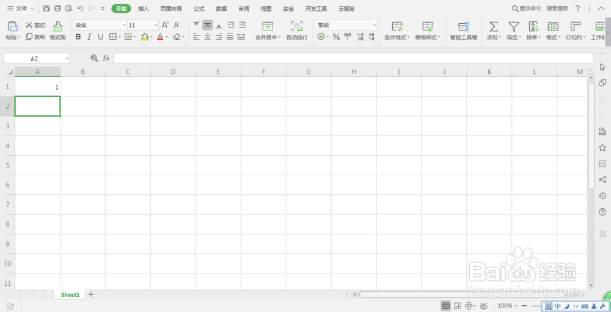Toggle Underline formatting
This screenshot has width=611, height=312.
[101, 37]
